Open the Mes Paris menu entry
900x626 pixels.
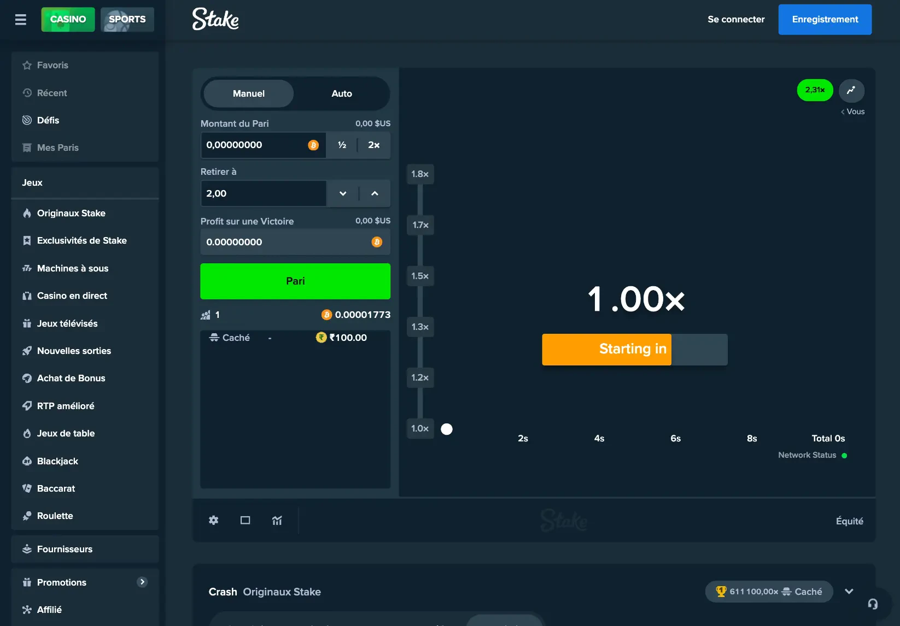click(x=85, y=147)
